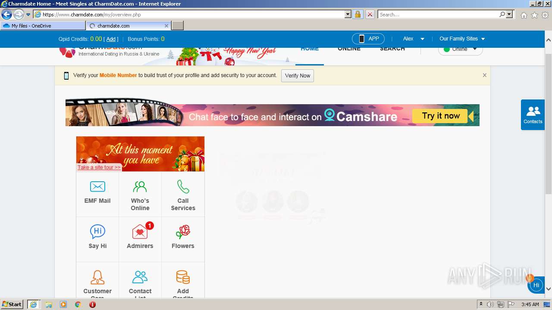Click the volume tray icon
This screenshot has width=552, height=310.
click(490, 304)
